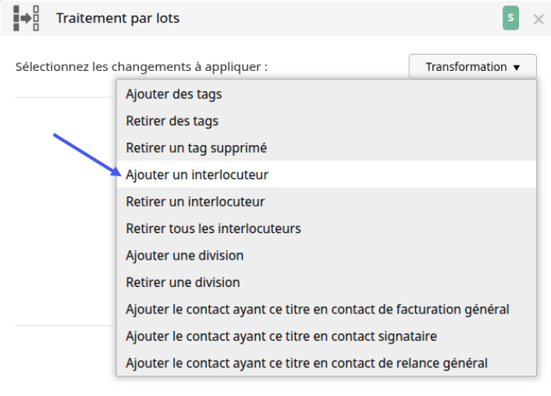Click the word Transformation on the button
551x396 pixels.
coord(466,67)
